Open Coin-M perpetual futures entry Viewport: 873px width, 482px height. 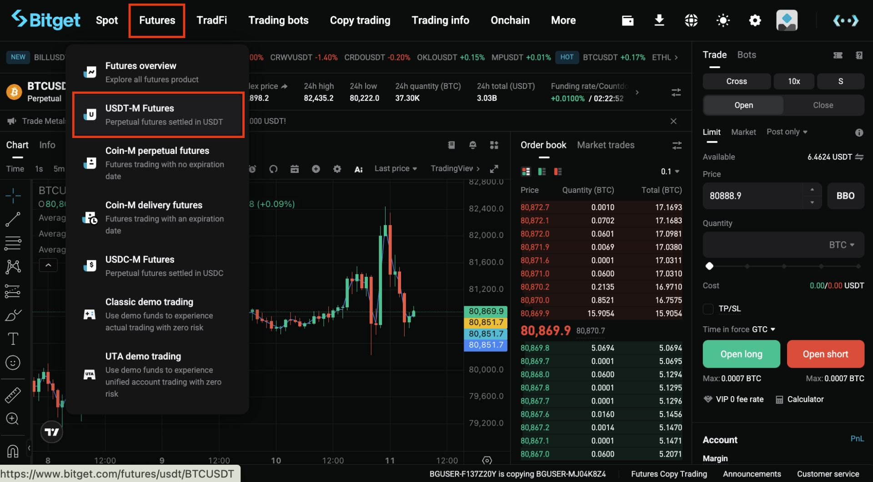(x=158, y=163)
